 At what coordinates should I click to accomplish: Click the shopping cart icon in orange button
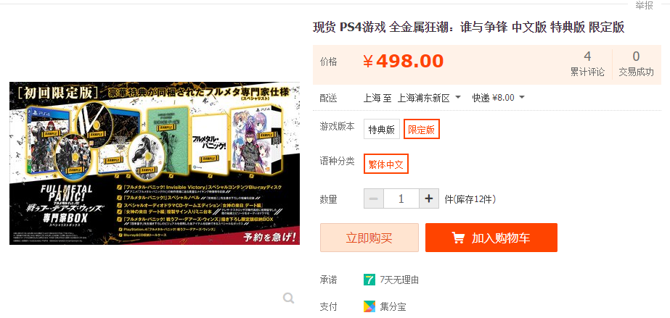(458, 238)
